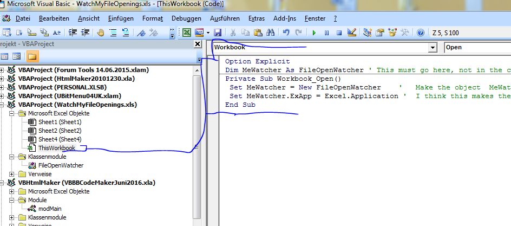Image resolution: width=511 pixels, height=226 pixels.
Task: Expand the Verweise folder under WatchMyFileOpenings
Action: tap(12, 174)
